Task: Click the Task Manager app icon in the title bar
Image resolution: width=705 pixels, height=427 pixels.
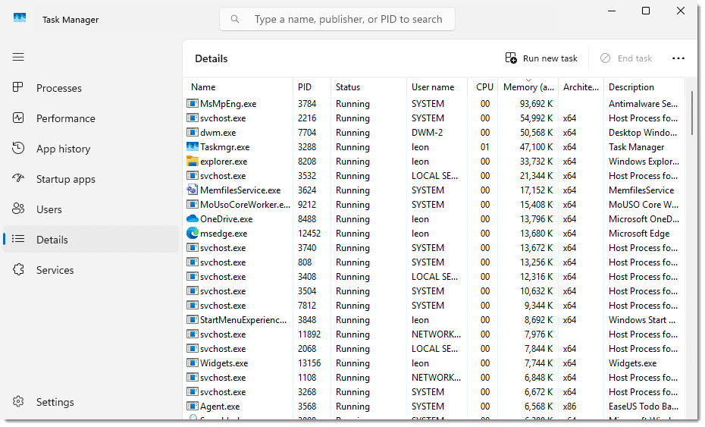Action: click(20, 18)
